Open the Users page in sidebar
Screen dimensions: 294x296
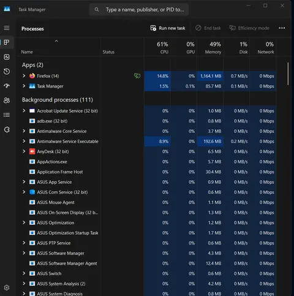(x=7, y=101)
